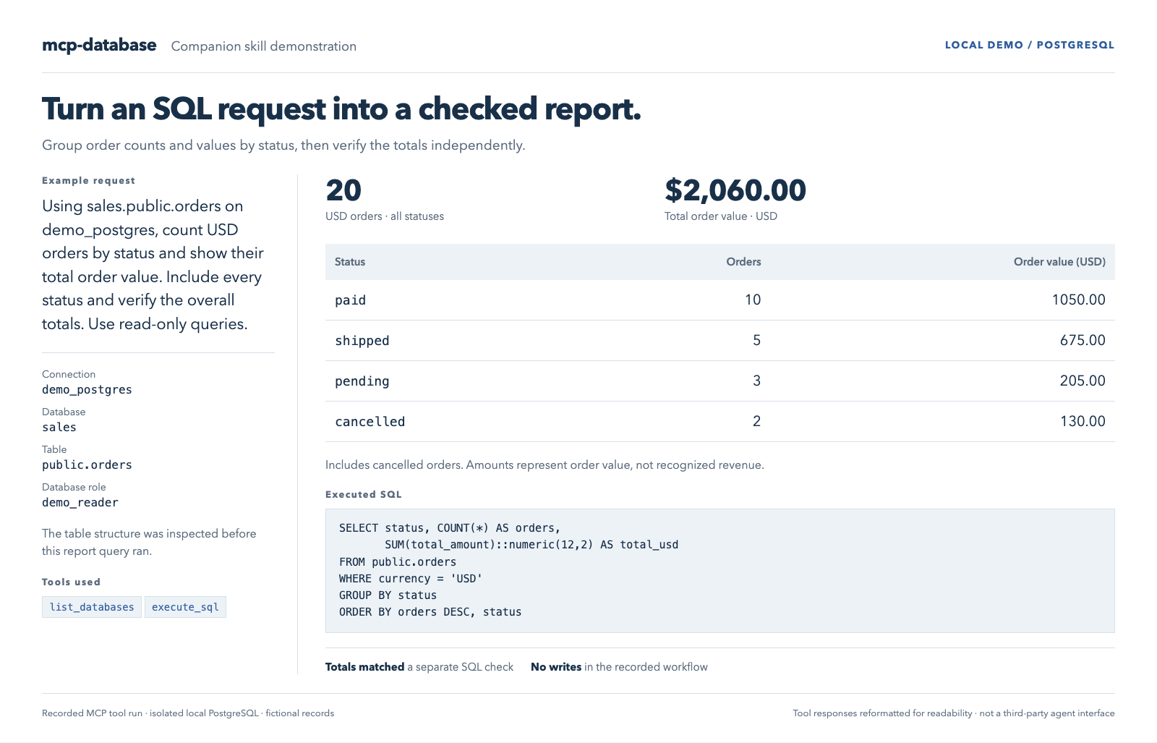
Task: Click the "Order value (USD)" column header
Action: (x=1059, y=262)
